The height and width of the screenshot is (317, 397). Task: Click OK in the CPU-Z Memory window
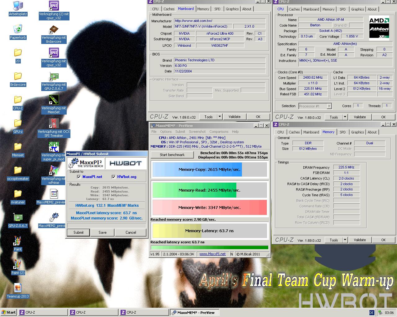click(x=383, y=240)
